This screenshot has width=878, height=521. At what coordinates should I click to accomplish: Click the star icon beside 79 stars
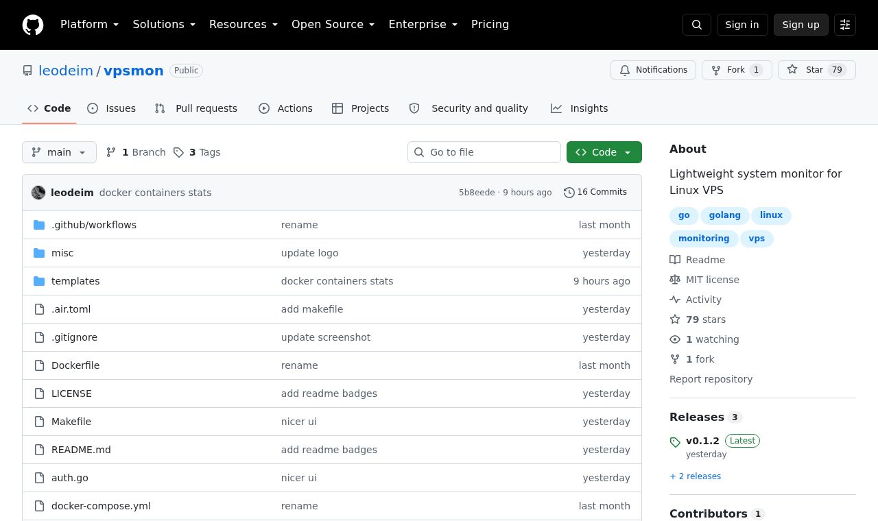(675, 319)
